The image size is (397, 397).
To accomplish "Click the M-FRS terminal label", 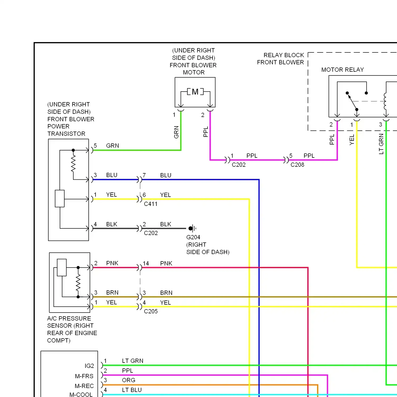I will click(84, 376).
